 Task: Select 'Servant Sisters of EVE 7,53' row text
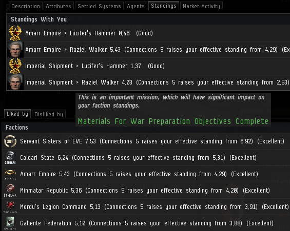pyautogui.click(x=152, y=141)
